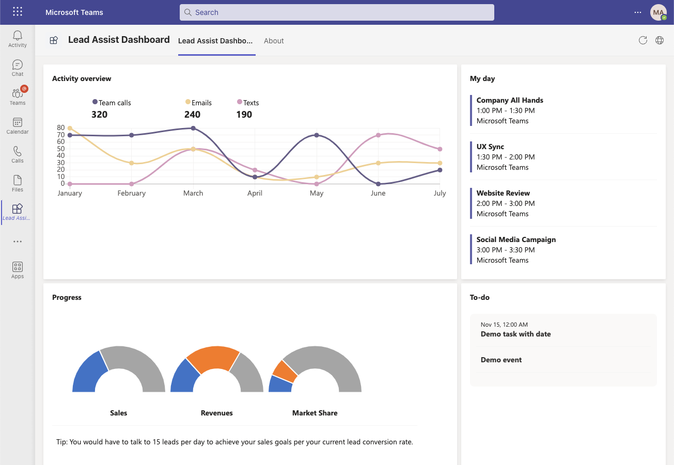Toggle the Team calls series in the legend

tap(112, 102)
